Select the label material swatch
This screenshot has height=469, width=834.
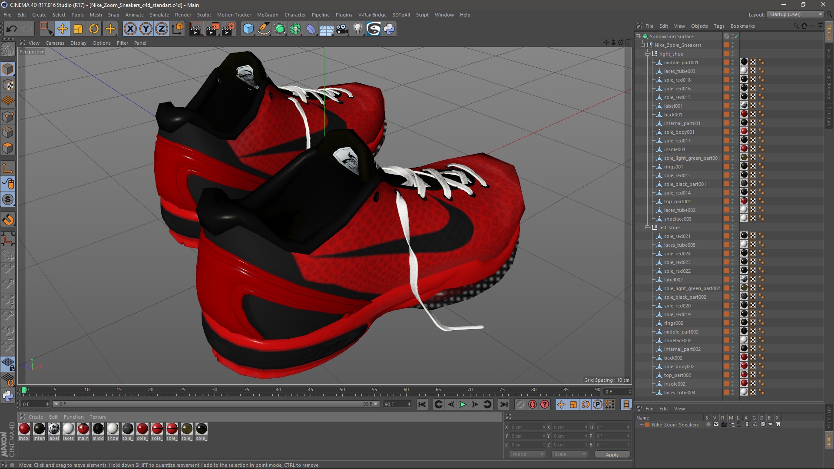pyautogui.click(x=54, y=429)
